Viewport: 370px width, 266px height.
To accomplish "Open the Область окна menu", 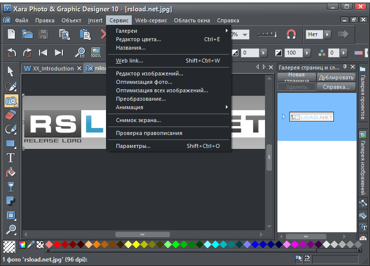I will 192,20.
